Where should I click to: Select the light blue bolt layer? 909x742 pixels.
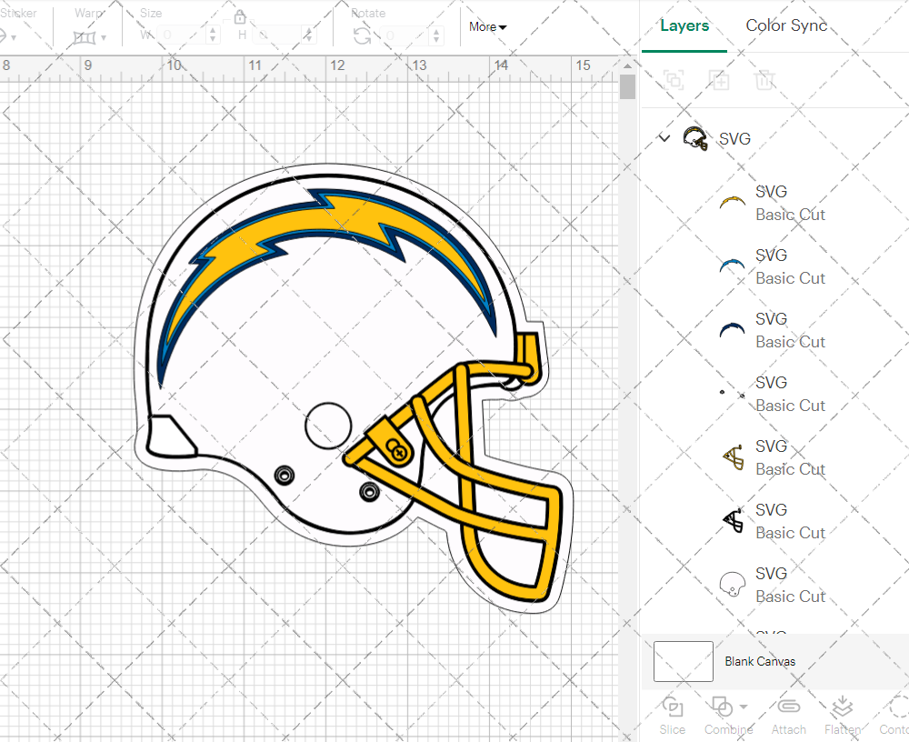[x=732, y=266]
